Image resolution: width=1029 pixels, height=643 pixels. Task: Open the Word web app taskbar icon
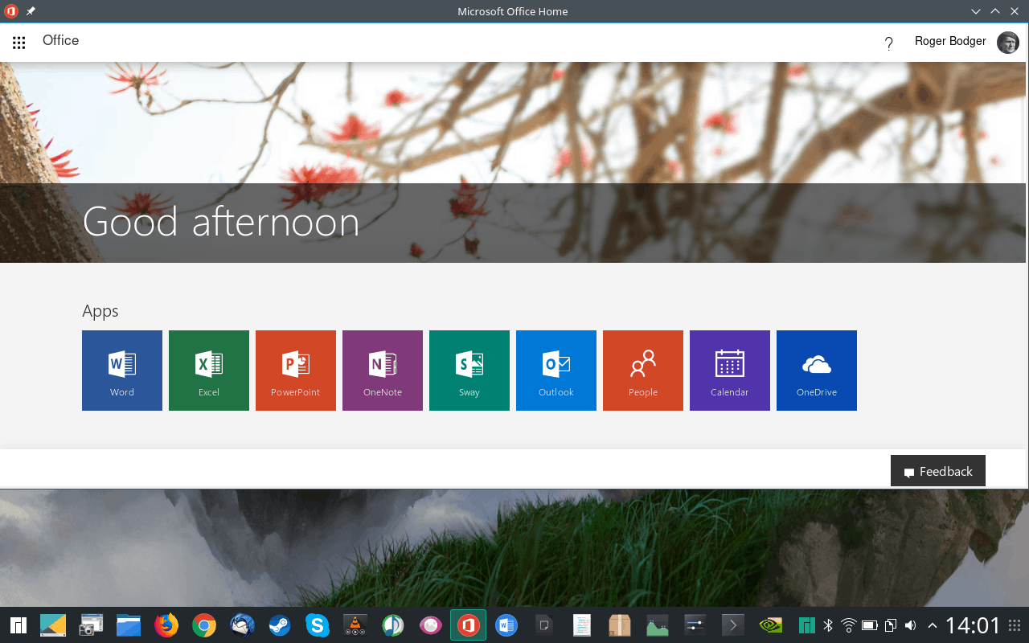506,625
